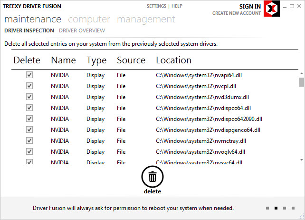This screenshot has height=220, width=305.
Task: Uncheck the nvapi64.dll delete checkbox
Action: pos(29,75)
